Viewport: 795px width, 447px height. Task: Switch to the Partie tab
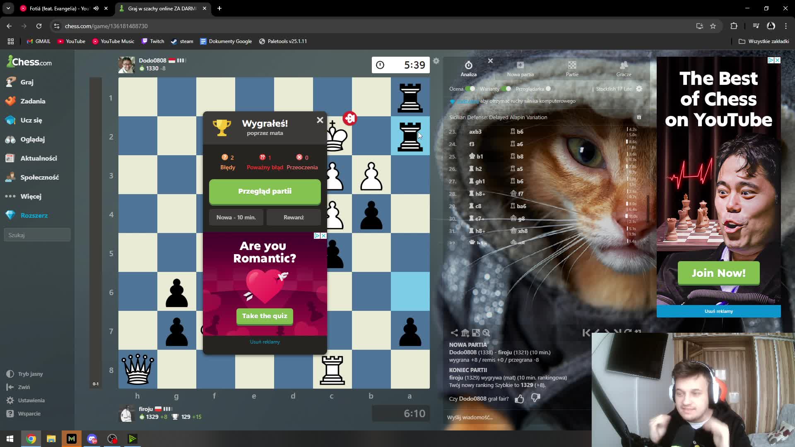pos(572,69)
